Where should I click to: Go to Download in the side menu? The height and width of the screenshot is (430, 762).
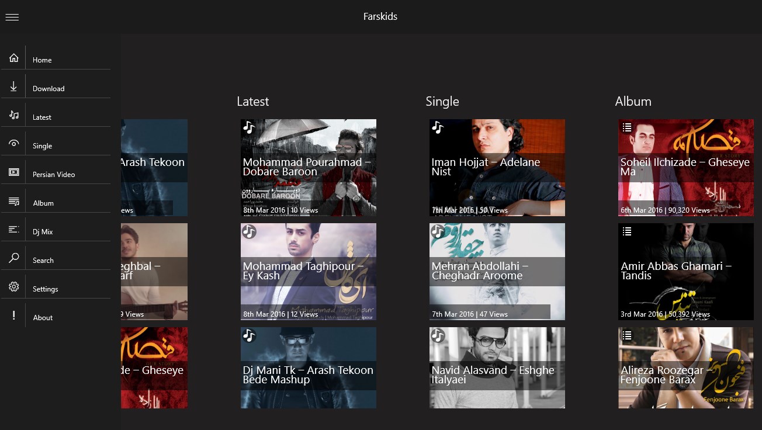tap(56, 86)
